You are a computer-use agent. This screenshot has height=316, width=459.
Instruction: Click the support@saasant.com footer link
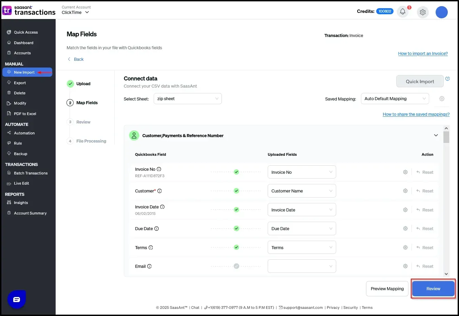(x=301, y=308)
